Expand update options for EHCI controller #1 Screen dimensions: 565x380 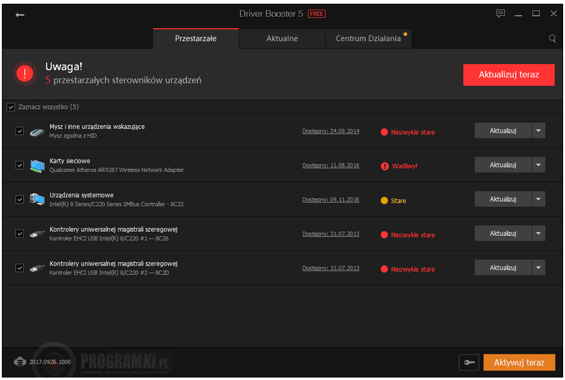click(538, 233)
